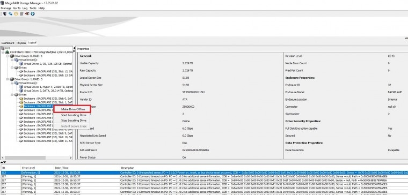Collapse Virtual Drive(s) under Drive Group 1

coord(12,83)
